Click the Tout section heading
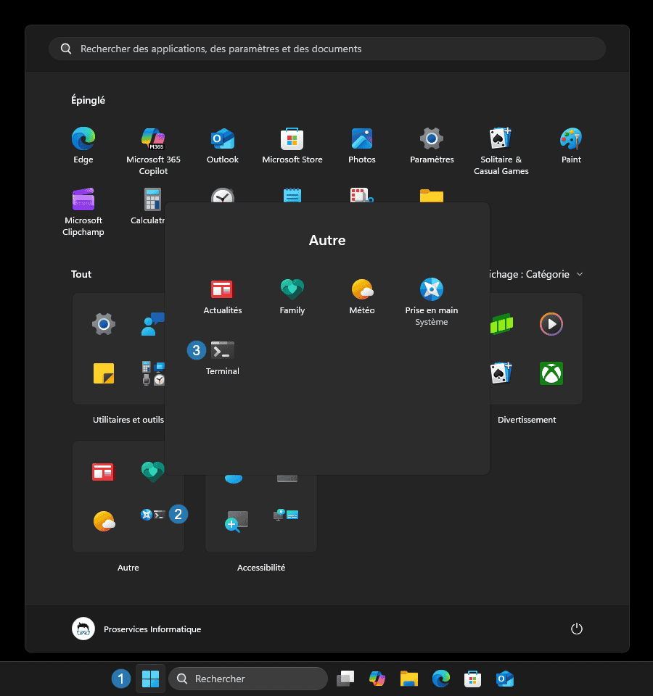The width and height of the screenshot is (653, 696). click(81, 274)
